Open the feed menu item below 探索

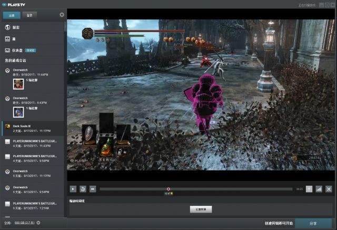tap(32, 39)
